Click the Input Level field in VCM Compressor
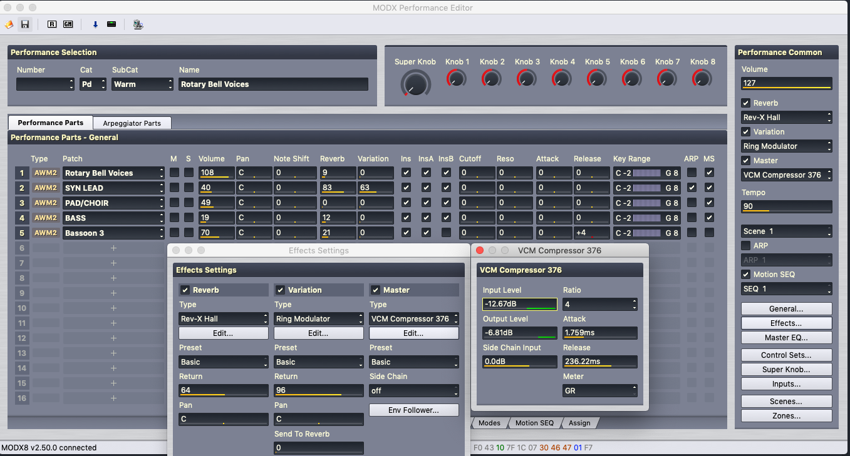850x456 pixels. point(520,305)
